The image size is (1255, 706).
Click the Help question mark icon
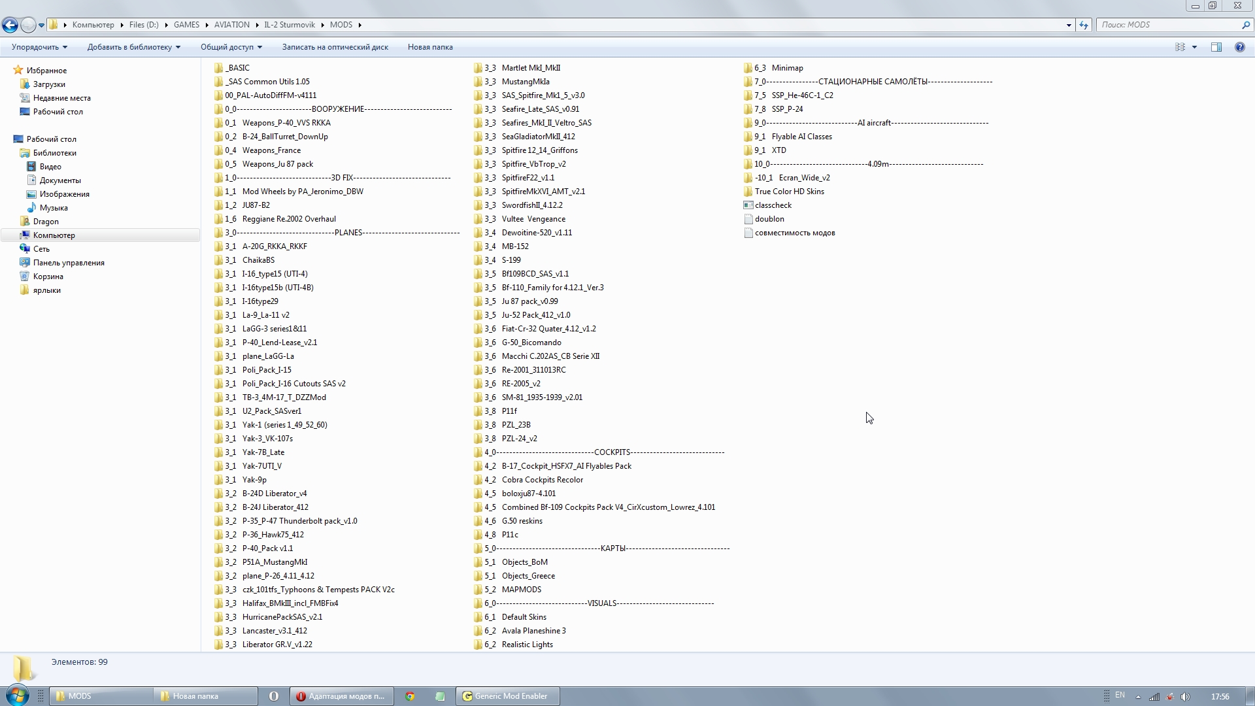(1239, 47)
